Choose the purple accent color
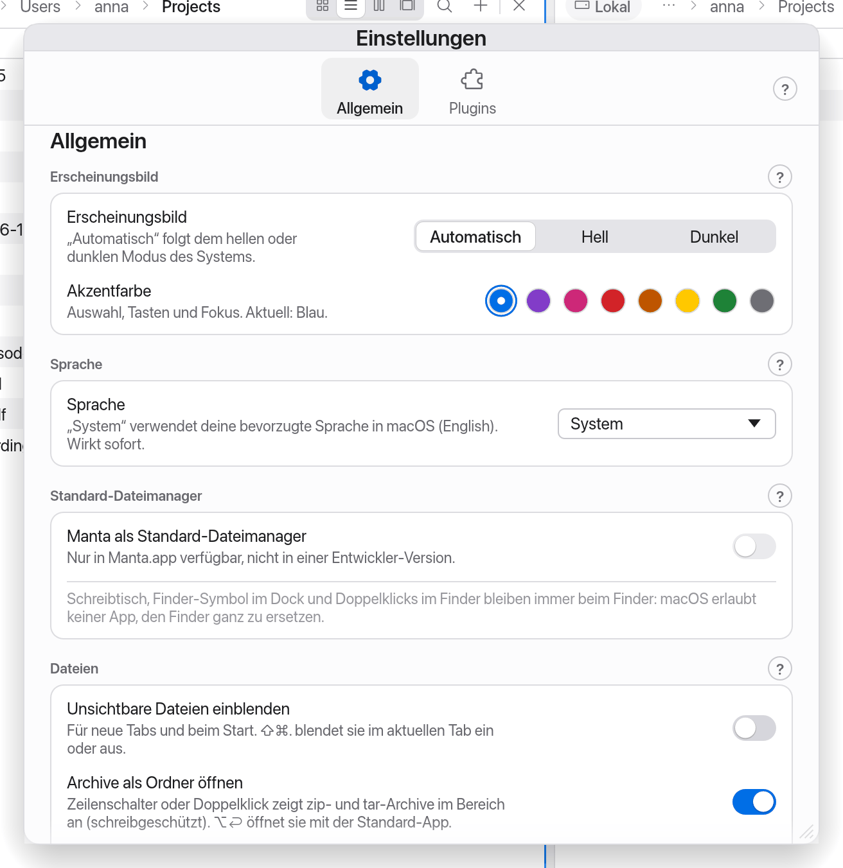Viewport: 843px width, 868px height. [538, 300]
